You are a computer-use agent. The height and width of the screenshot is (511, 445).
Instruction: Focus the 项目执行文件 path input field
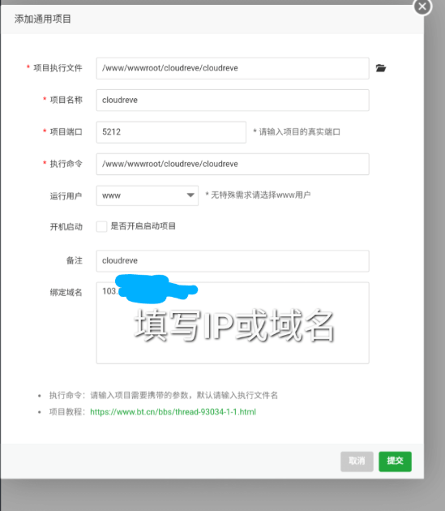click(x=233, y=68)
